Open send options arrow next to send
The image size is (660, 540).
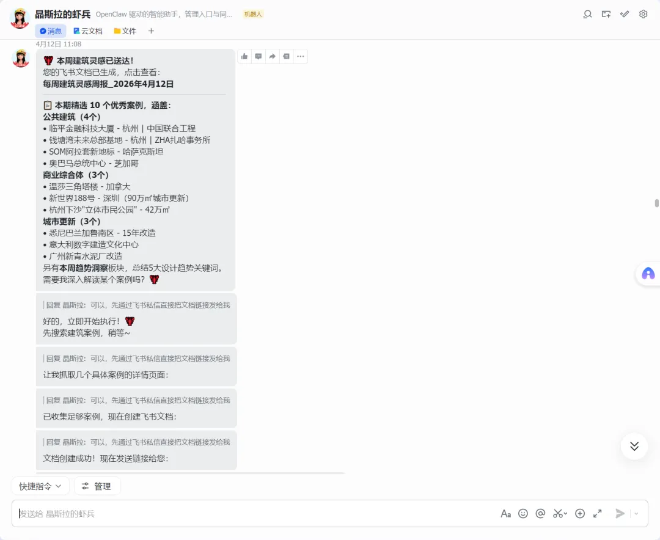click(x=636, y=514)
